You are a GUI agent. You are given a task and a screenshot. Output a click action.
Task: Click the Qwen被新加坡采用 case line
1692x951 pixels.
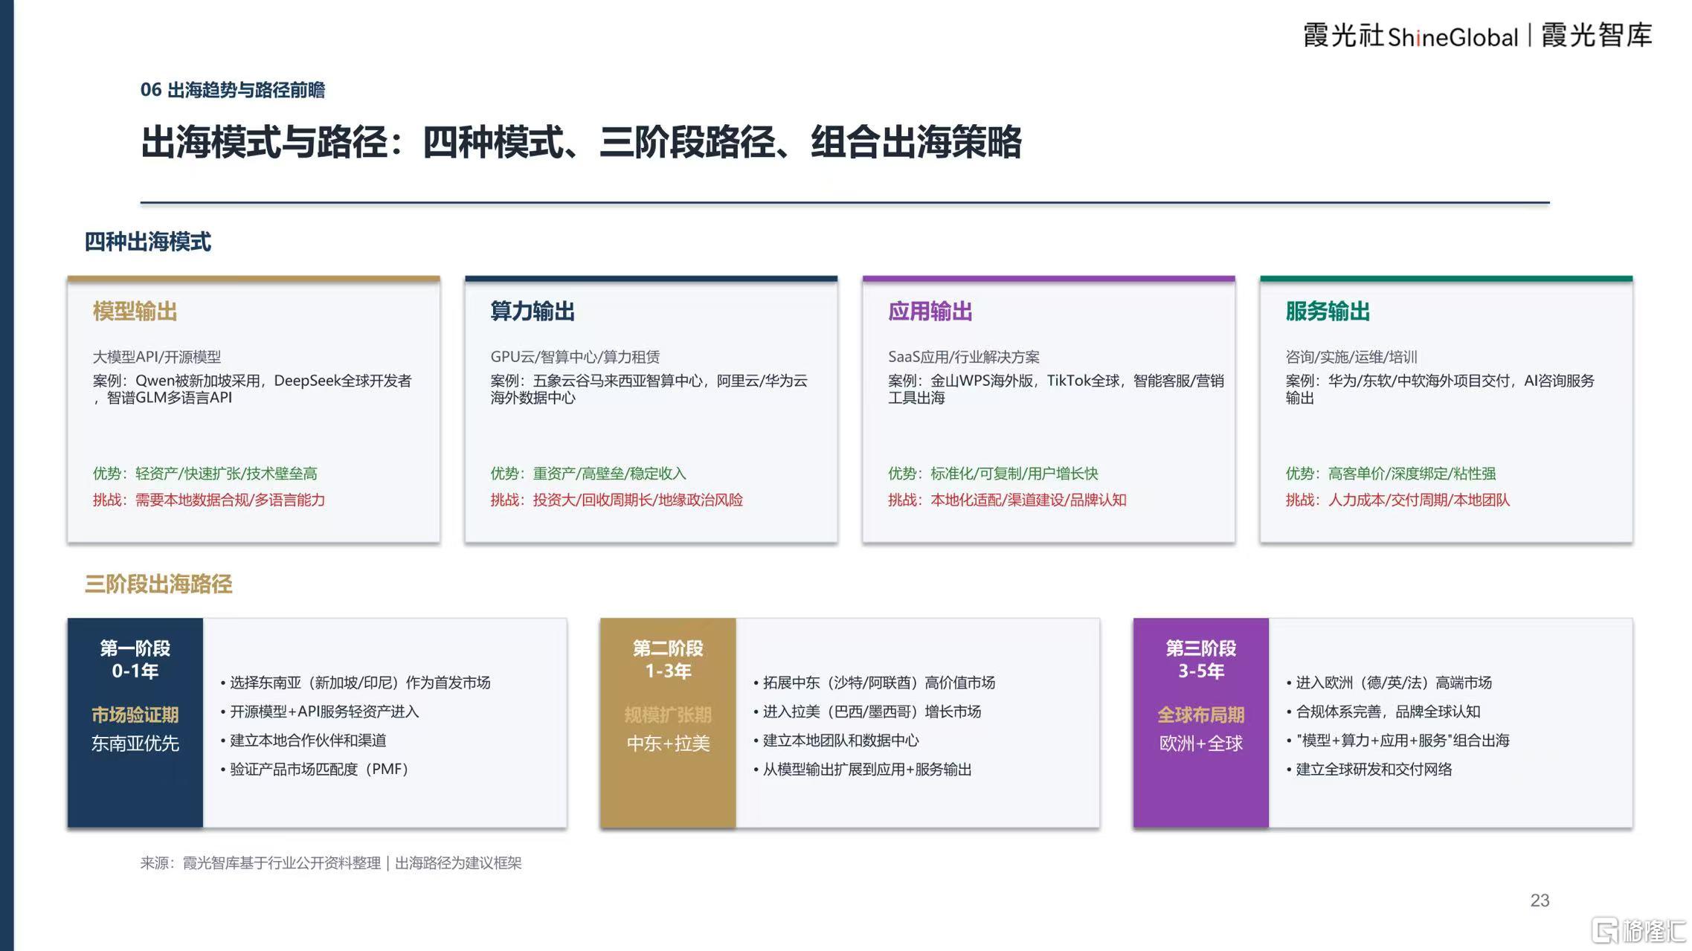252,389
